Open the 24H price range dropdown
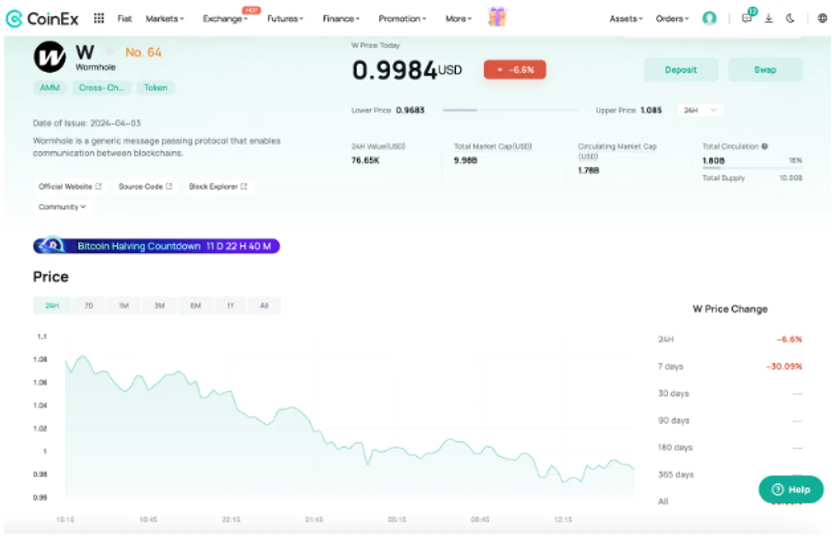This screenshot has height=543, width=832. coord(700,110)
